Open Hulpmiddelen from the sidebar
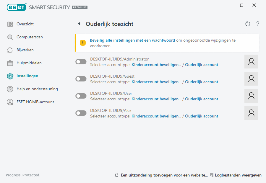The image size is (266, 183). pos(29,63)
